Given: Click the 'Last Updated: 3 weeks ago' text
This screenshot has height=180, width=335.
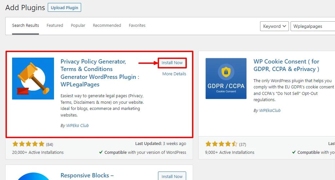Looking at the screenshot, I should (160, 144).
